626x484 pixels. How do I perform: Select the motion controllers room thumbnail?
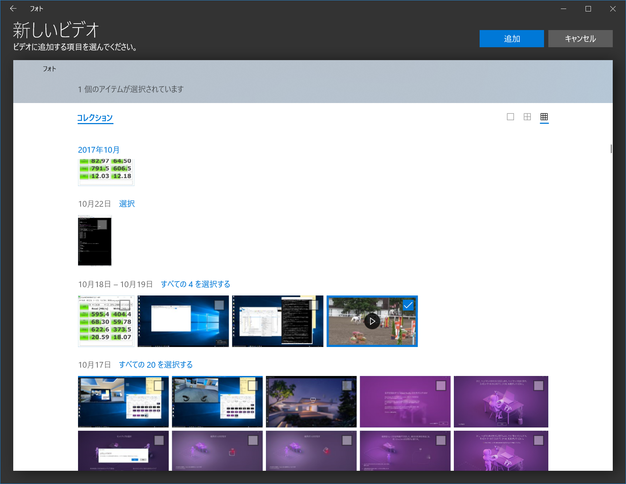pyautogui.click(x=217, y=402)
